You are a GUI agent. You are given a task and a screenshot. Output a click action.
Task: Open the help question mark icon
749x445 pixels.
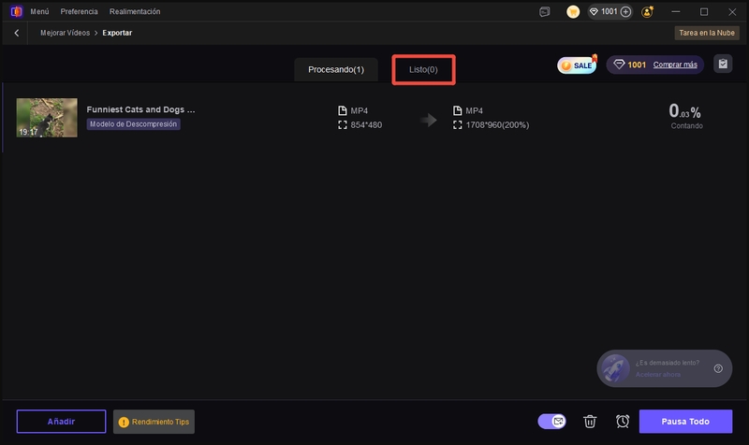718,368
